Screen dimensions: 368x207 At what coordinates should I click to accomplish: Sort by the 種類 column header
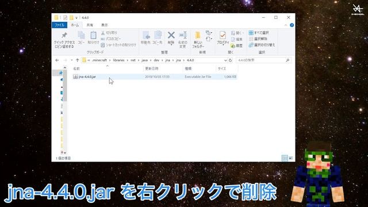(200, 68)
